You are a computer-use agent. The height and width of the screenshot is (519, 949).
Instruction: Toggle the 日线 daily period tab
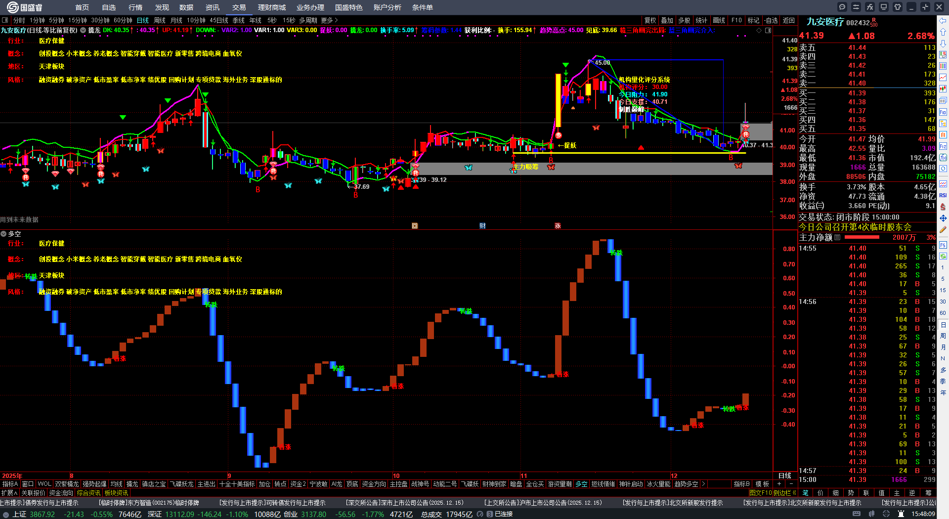(x=143, y=20)
